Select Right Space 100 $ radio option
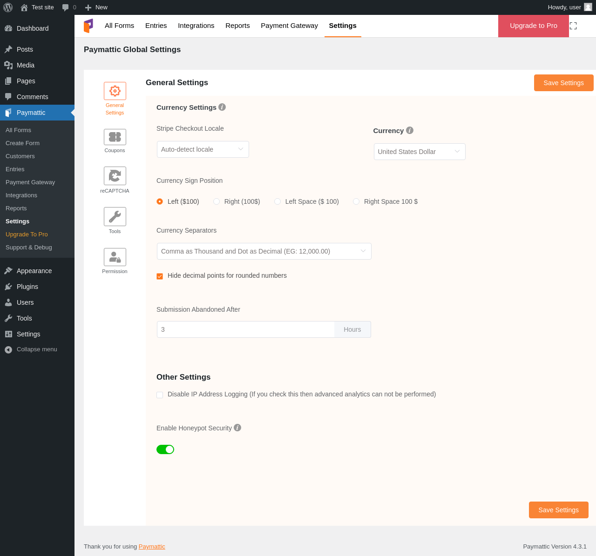 click(356, 201)
